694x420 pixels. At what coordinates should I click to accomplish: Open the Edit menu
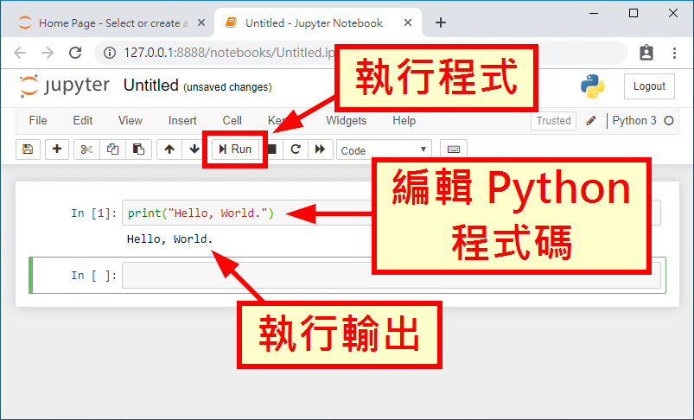click(x=83, y=120)
